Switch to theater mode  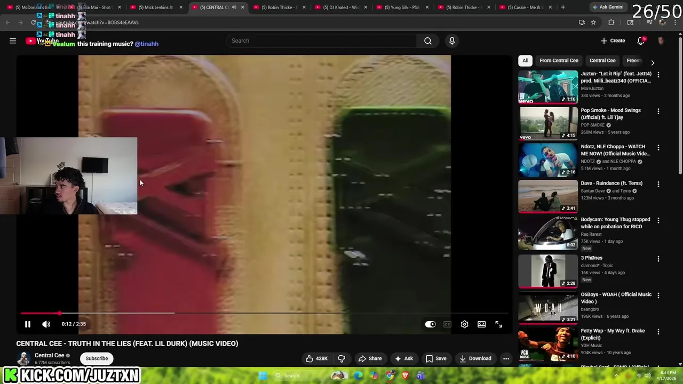(x=482, y=324)
